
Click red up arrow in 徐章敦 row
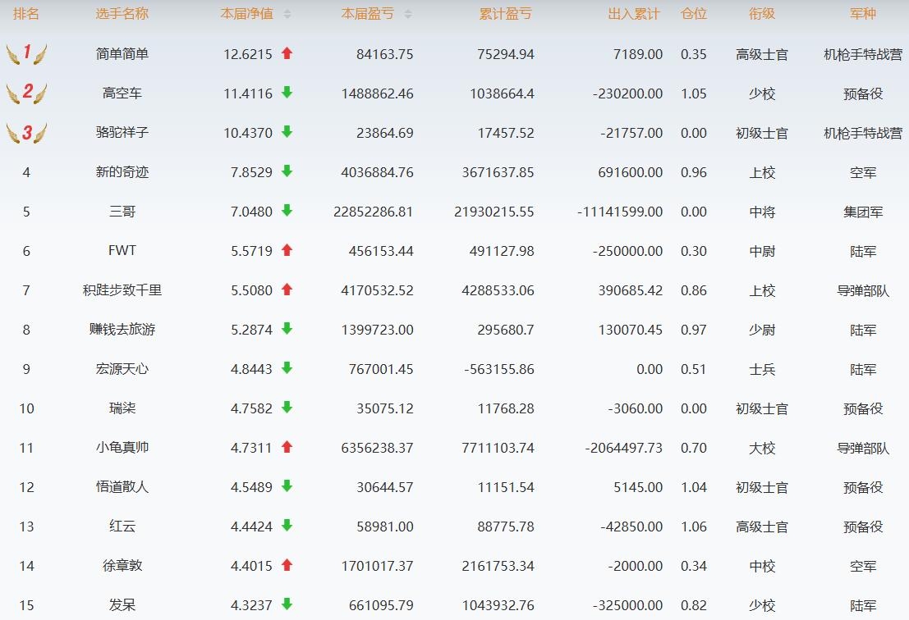[x=287, y=565]
